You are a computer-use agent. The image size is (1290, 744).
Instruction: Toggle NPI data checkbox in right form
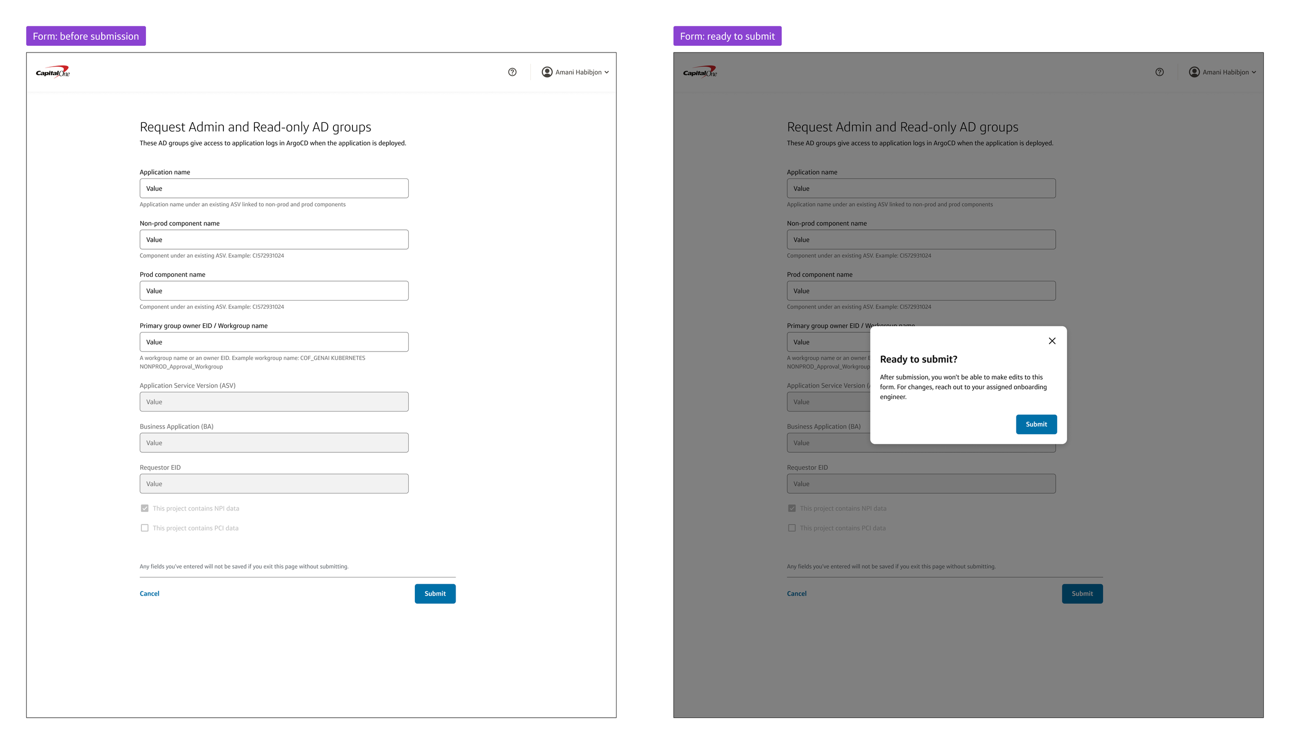click(x=792, y=508)
